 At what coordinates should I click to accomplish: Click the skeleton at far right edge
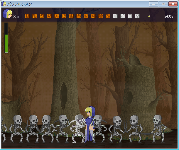pyautogui.click(x=158, y=127)
